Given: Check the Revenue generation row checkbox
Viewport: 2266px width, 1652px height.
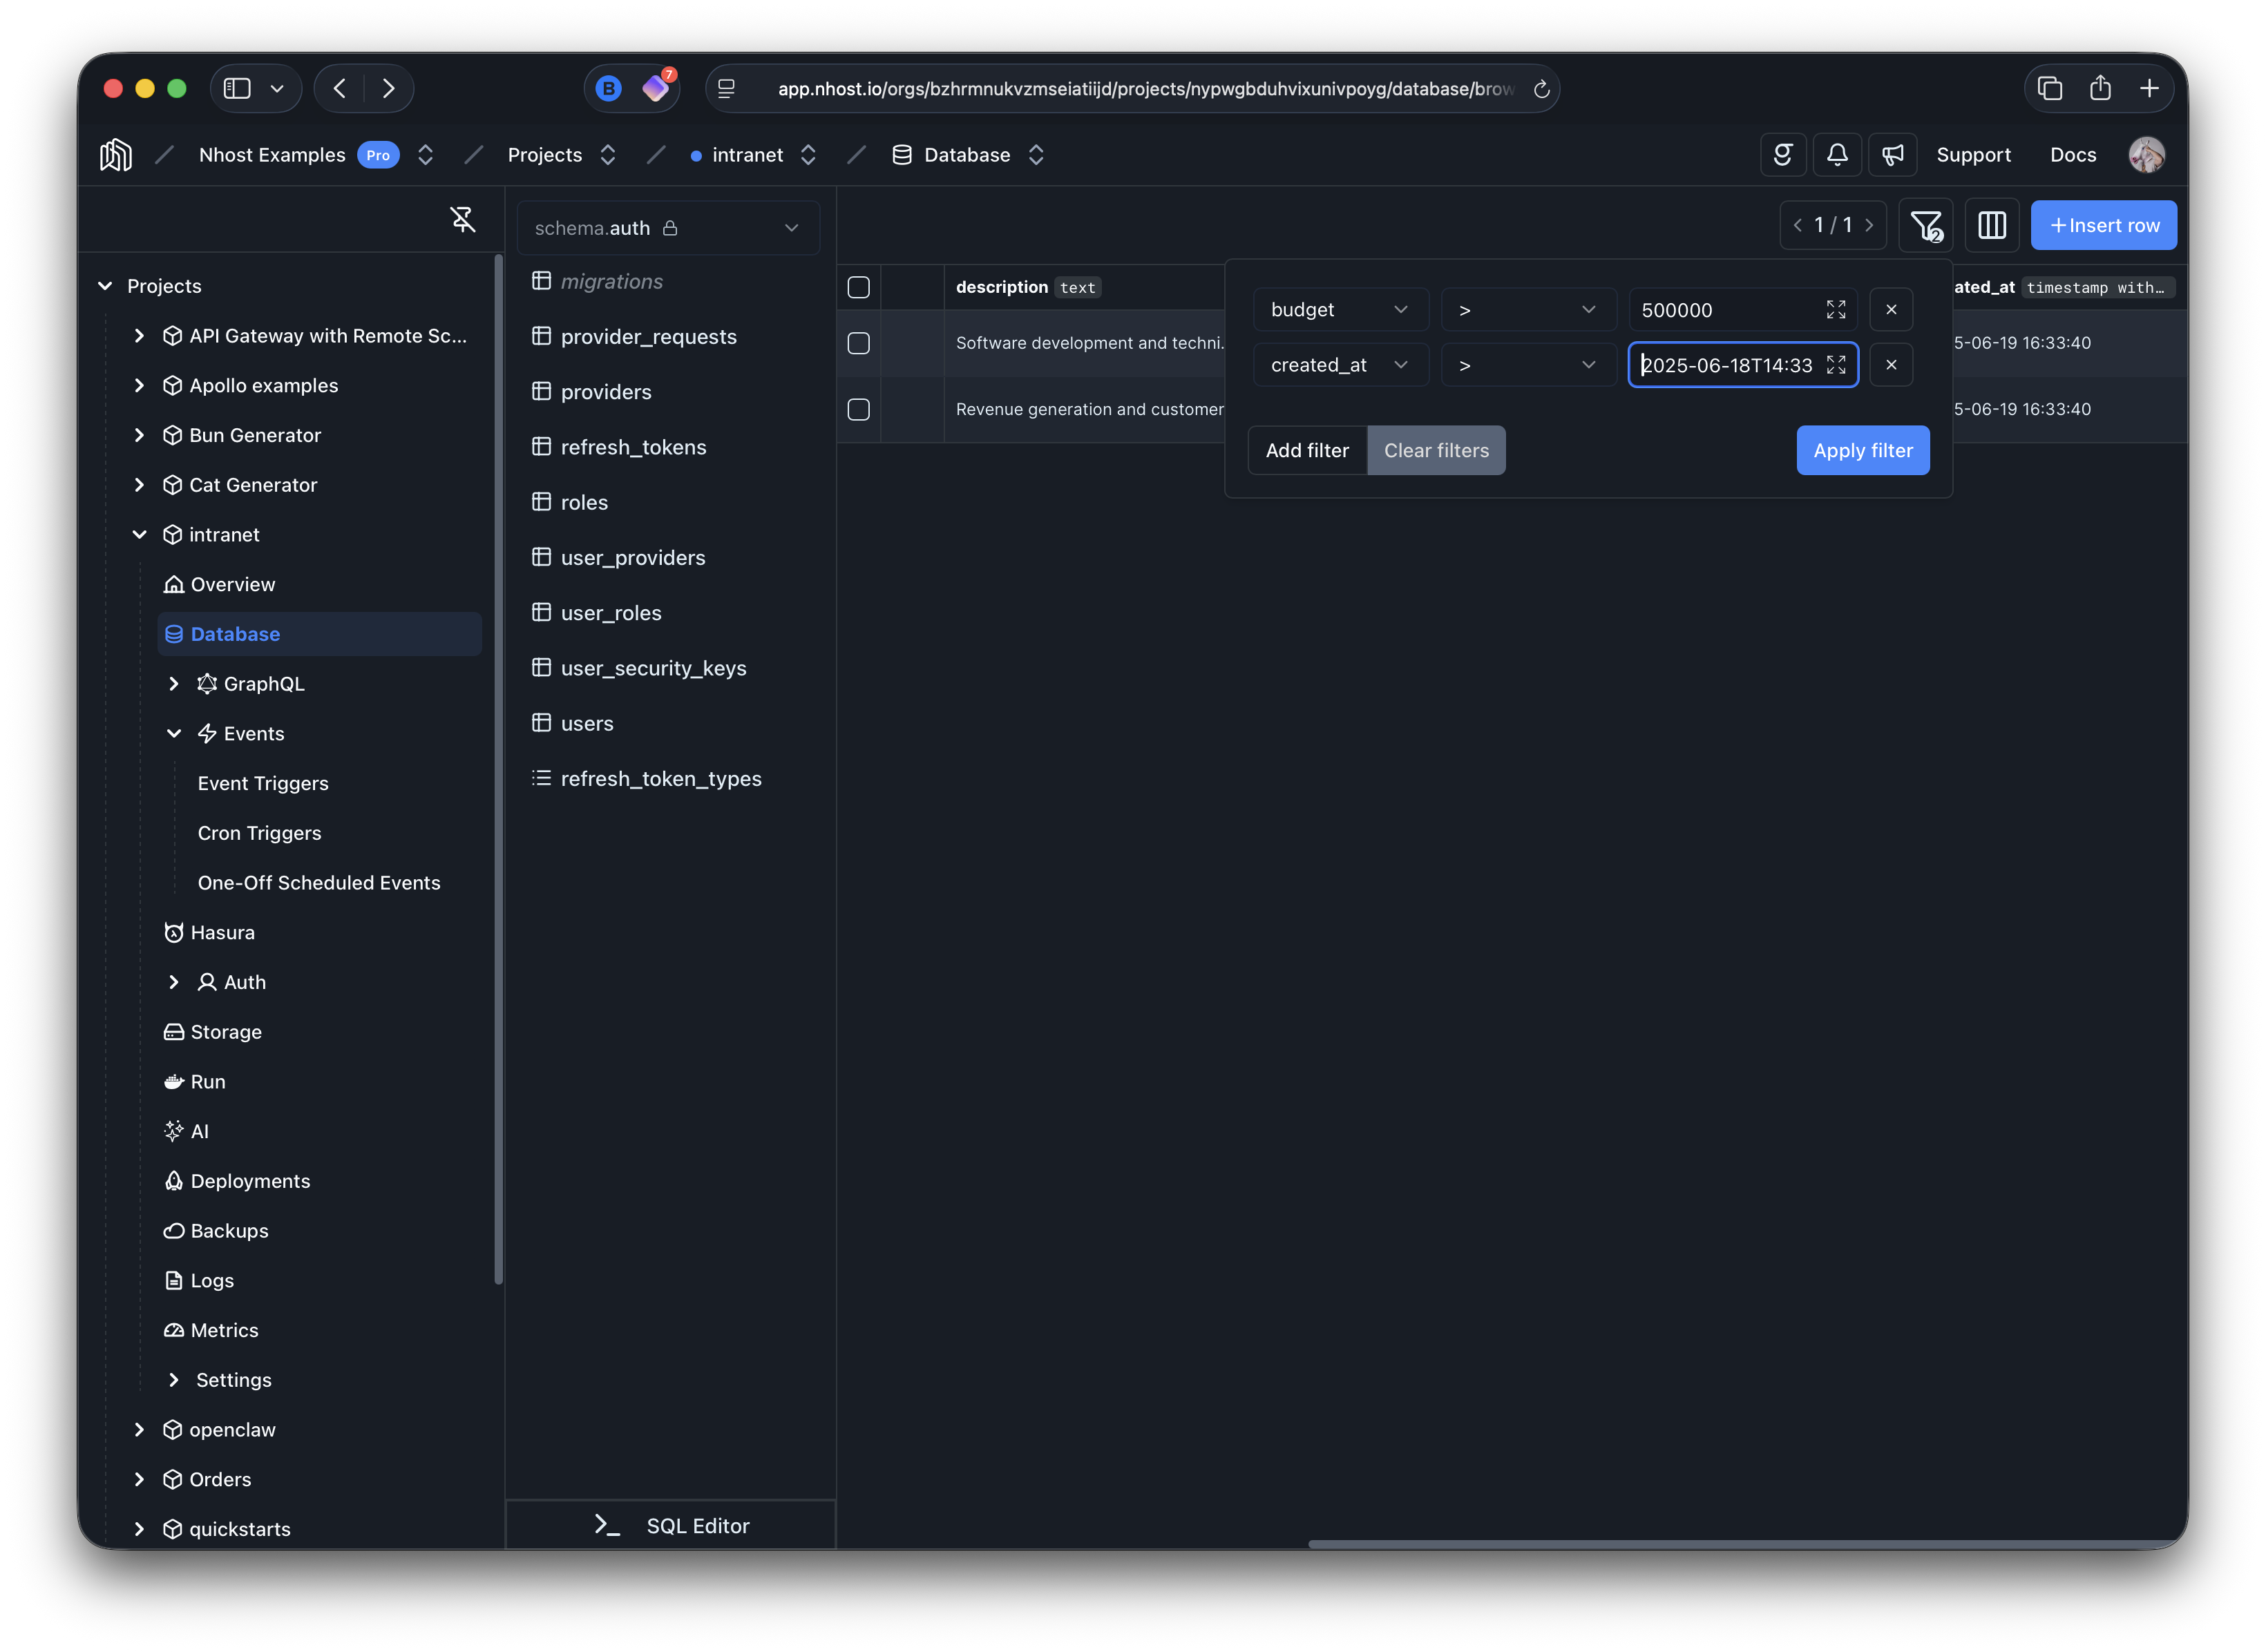Looking at the screenshot, I should pyautogui.click(x=858, y=409).
